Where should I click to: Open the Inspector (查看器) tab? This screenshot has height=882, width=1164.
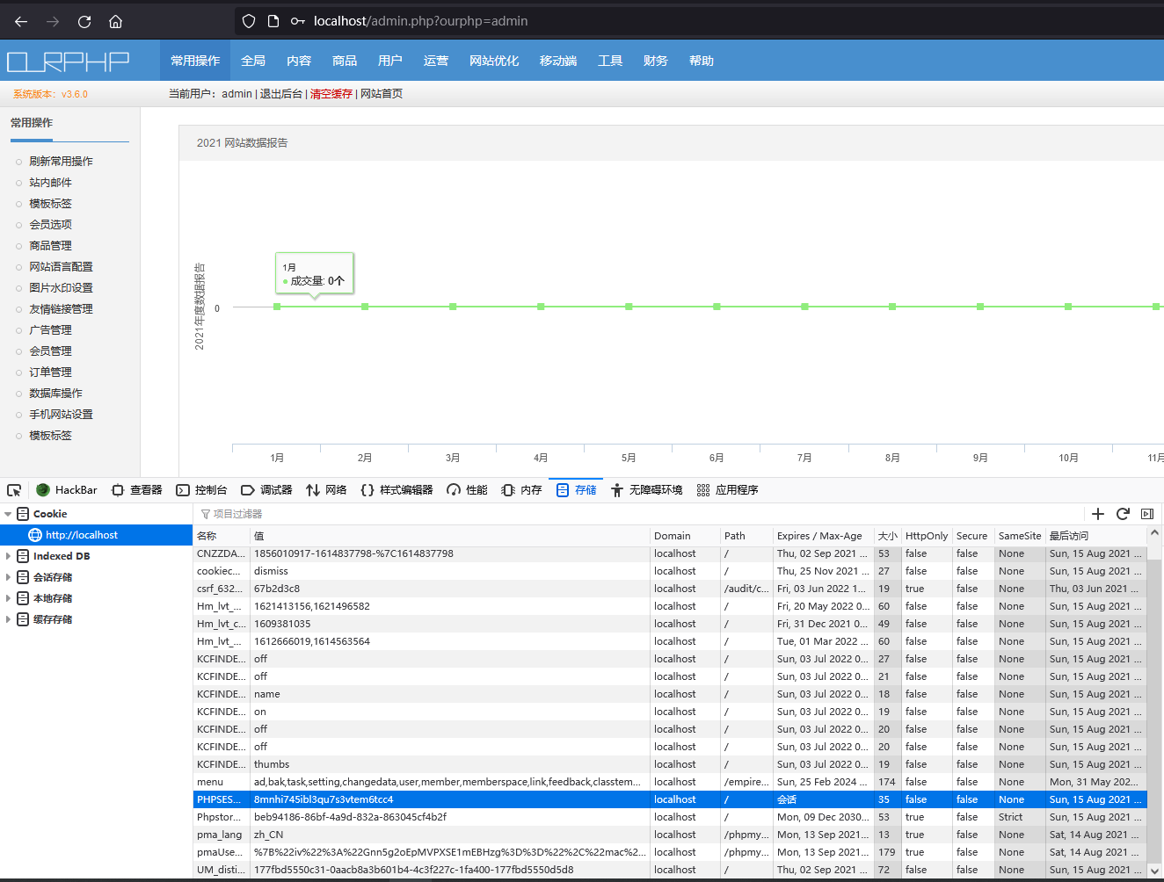click(136, 490)
